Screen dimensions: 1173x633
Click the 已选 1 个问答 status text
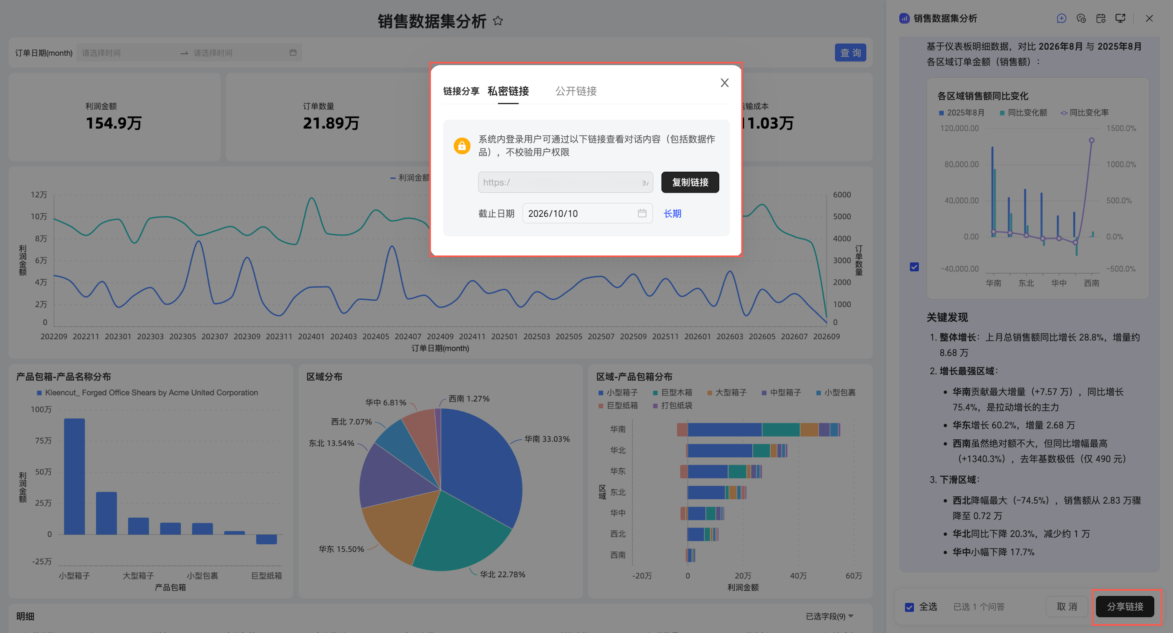pos(979,607)
